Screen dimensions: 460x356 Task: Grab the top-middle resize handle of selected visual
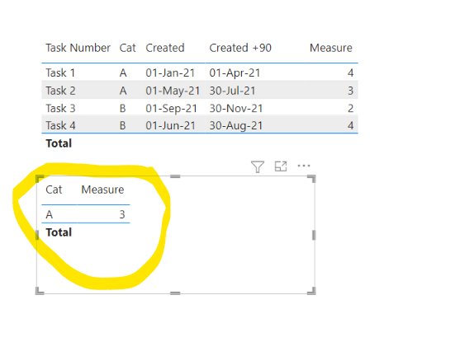[175, 176]
